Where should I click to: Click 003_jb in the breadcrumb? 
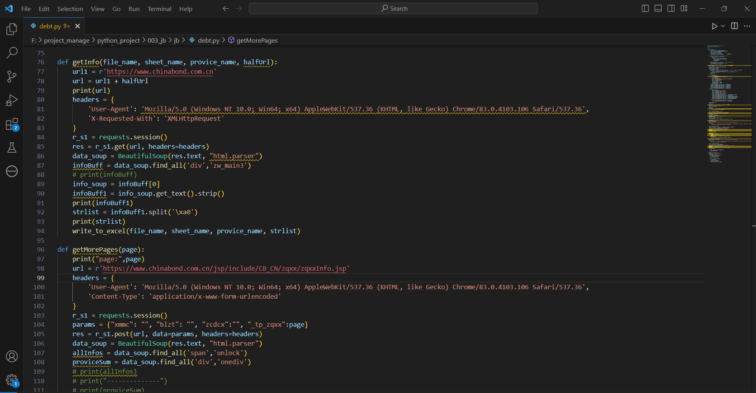click(157, 40)
